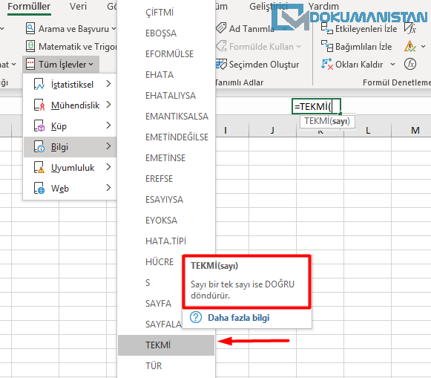Click the Etkileyenleri İzle icon

point(327,28)
